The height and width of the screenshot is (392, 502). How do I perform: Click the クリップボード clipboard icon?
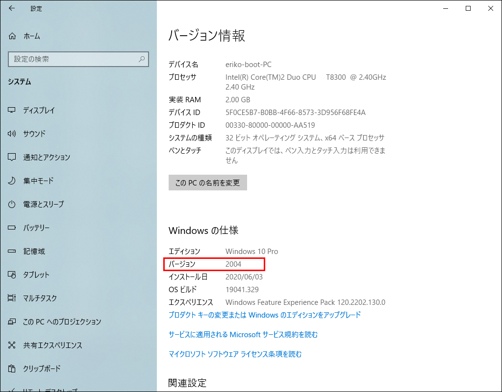[x=12, y=369]
